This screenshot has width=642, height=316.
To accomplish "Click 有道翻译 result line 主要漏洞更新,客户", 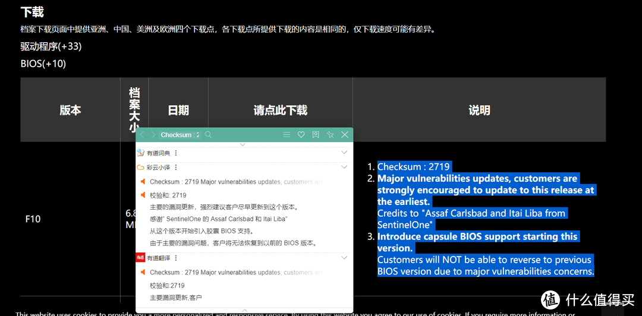I will click(x=175, y=298).
